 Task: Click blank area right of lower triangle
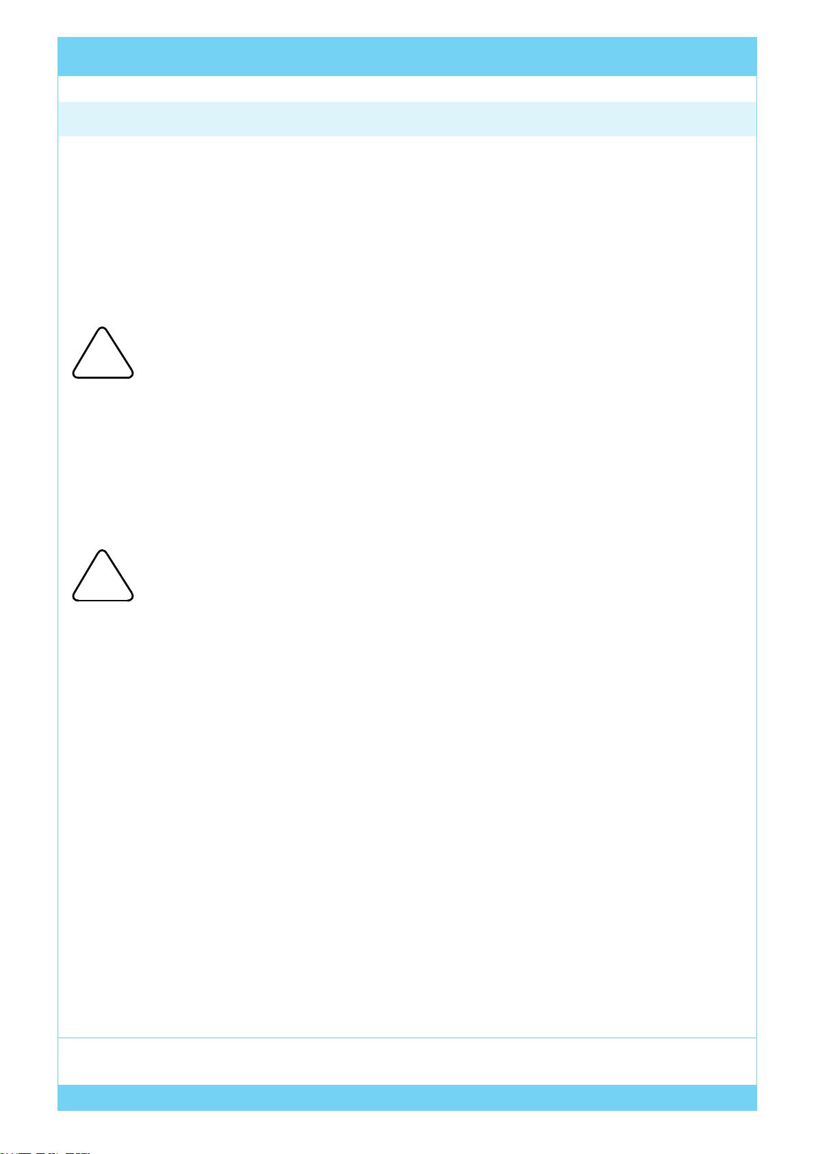point(445,575)
